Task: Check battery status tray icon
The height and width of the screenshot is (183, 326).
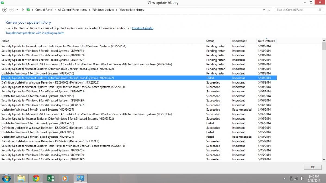Action: click(x=291, y=178)
